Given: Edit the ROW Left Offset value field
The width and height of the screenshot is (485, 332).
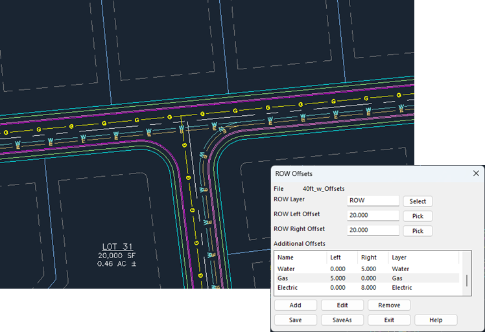Looking at the screenshot, I should coord(373,216).
